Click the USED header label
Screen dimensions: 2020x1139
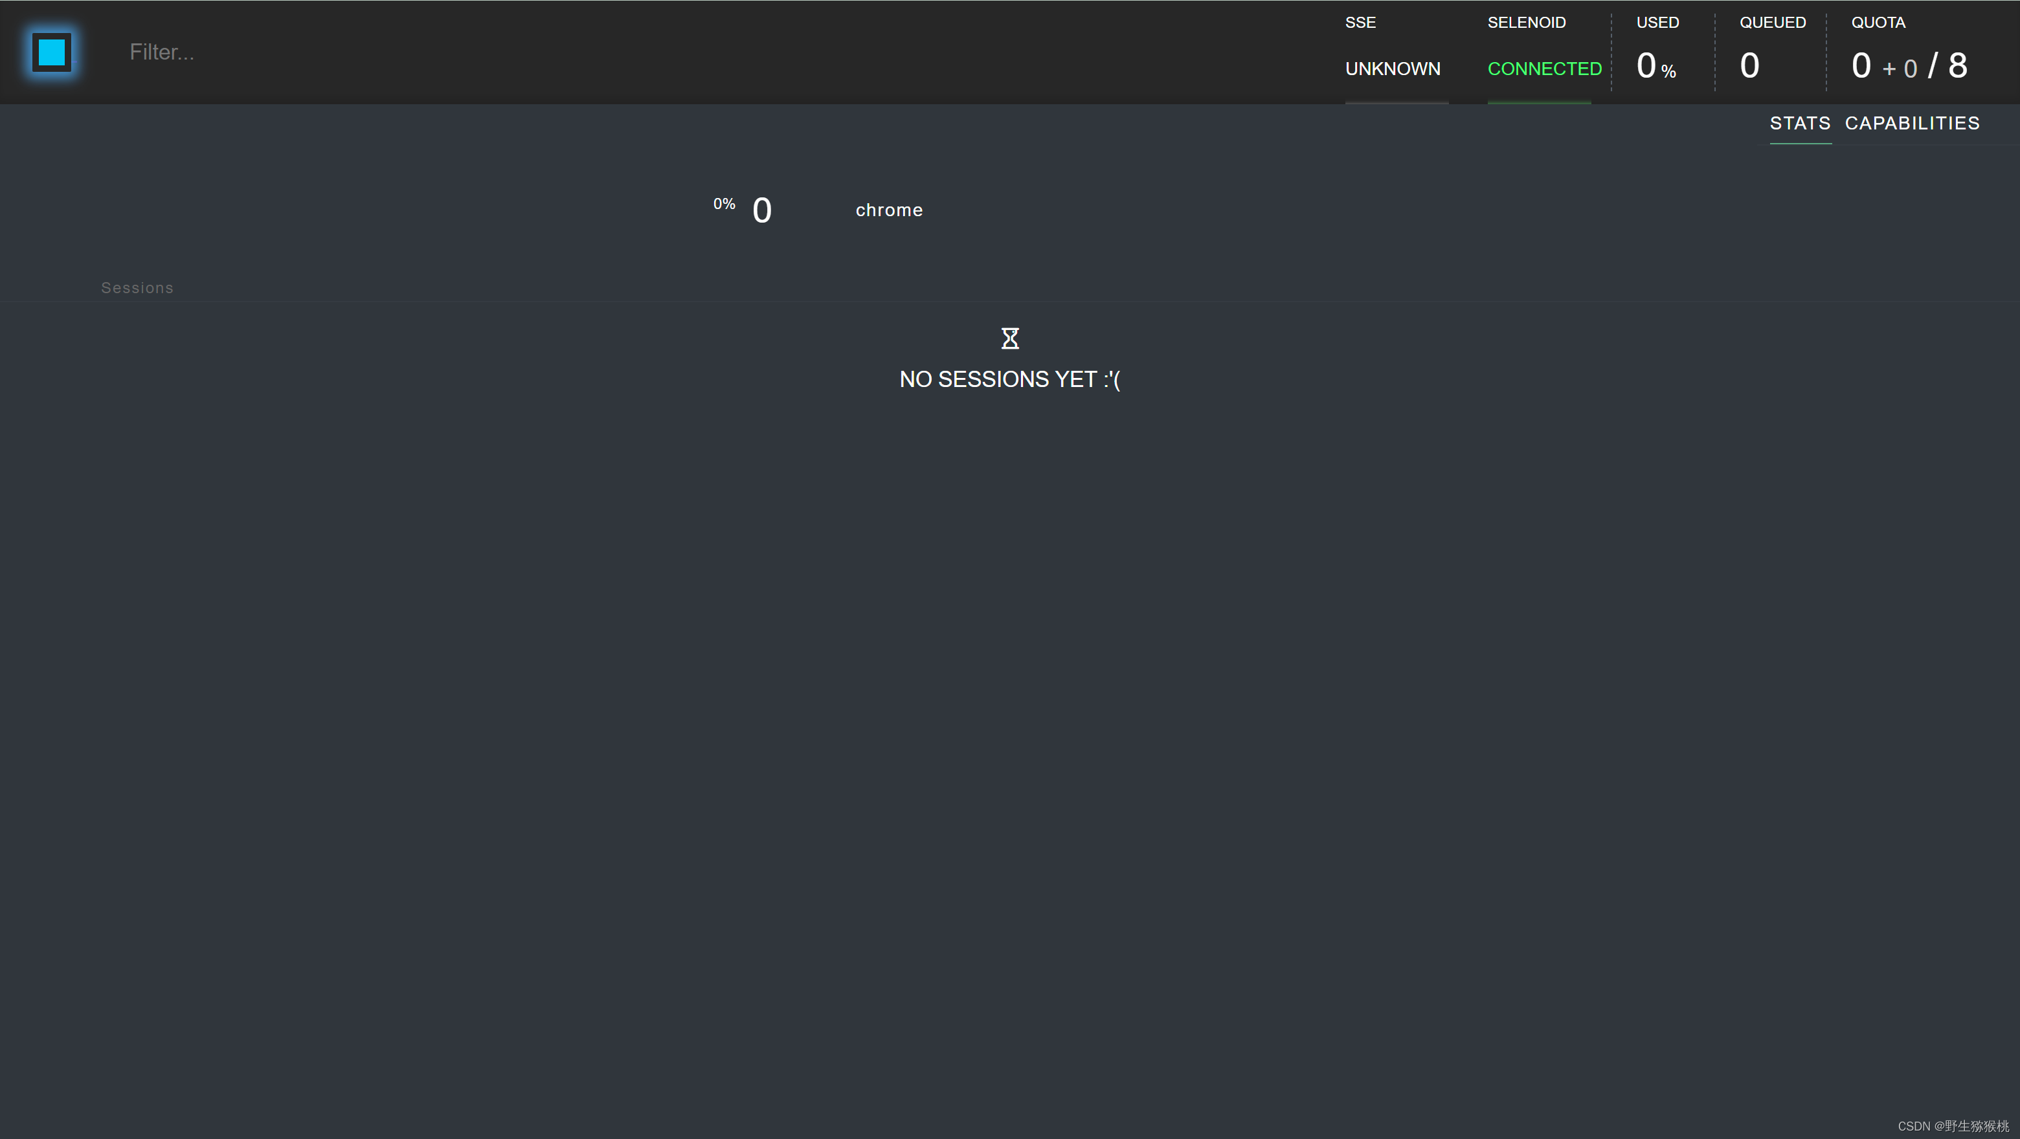click(x=1657, y=23)
